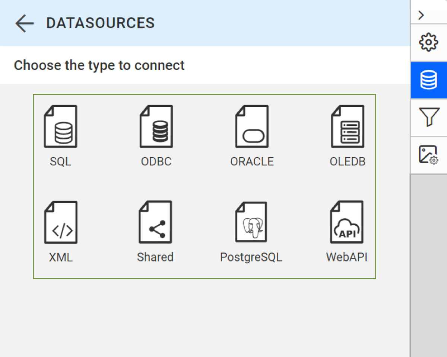The height and width of the screenshot is (357, 447).
Task: Click the "PostgreSQL" text label
Action: pyautogui.click(x=251, y=257)
